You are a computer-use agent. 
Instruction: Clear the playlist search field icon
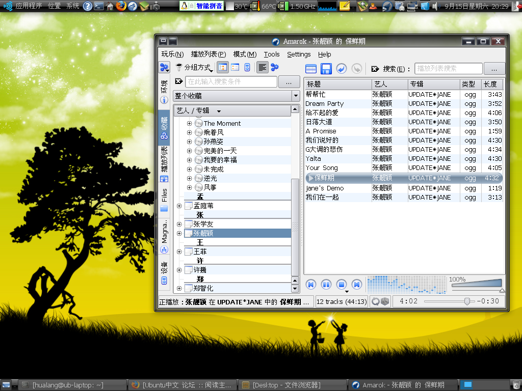[x=375, y=69]
